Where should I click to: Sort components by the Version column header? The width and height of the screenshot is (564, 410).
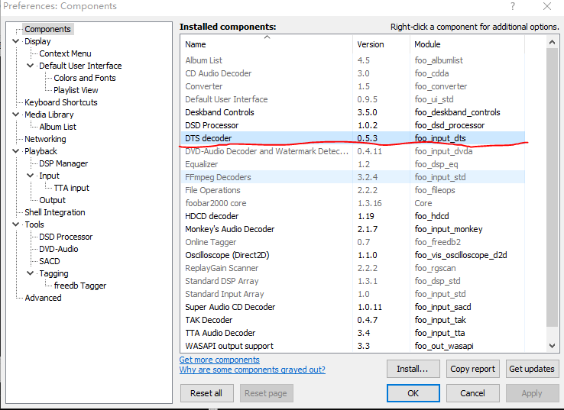pyautogui.click(x=381, y=44)
